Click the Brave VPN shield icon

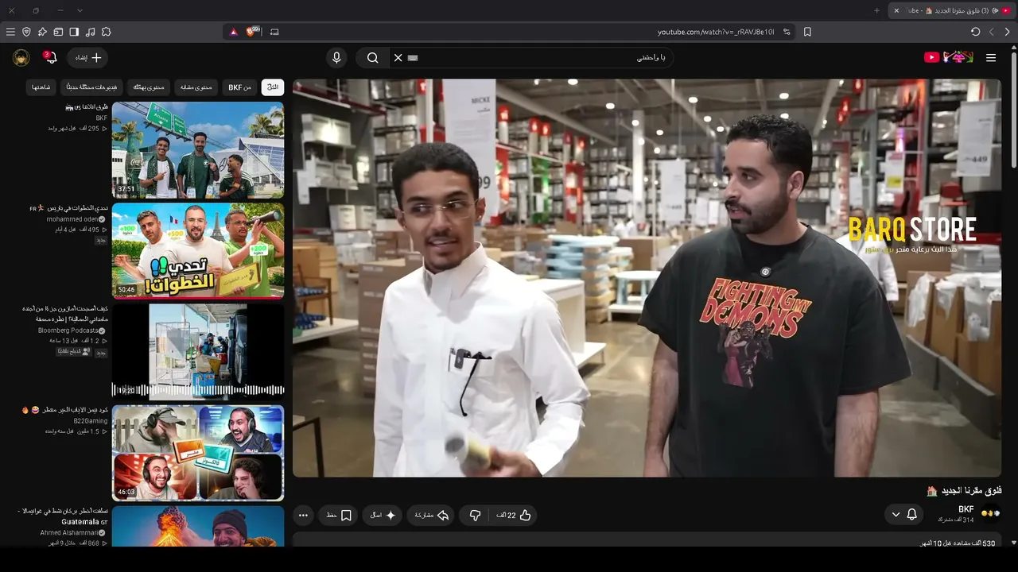pos(26,32)
